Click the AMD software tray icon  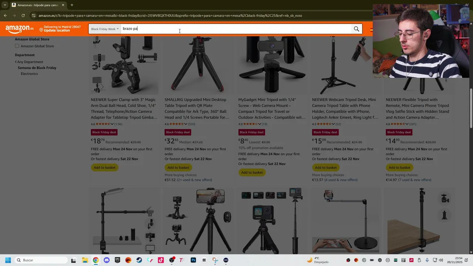tap(411, 260)
